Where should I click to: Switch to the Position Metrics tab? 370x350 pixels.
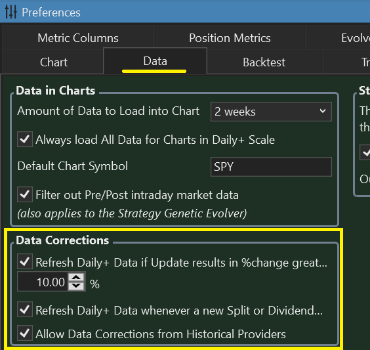[230, 38]
